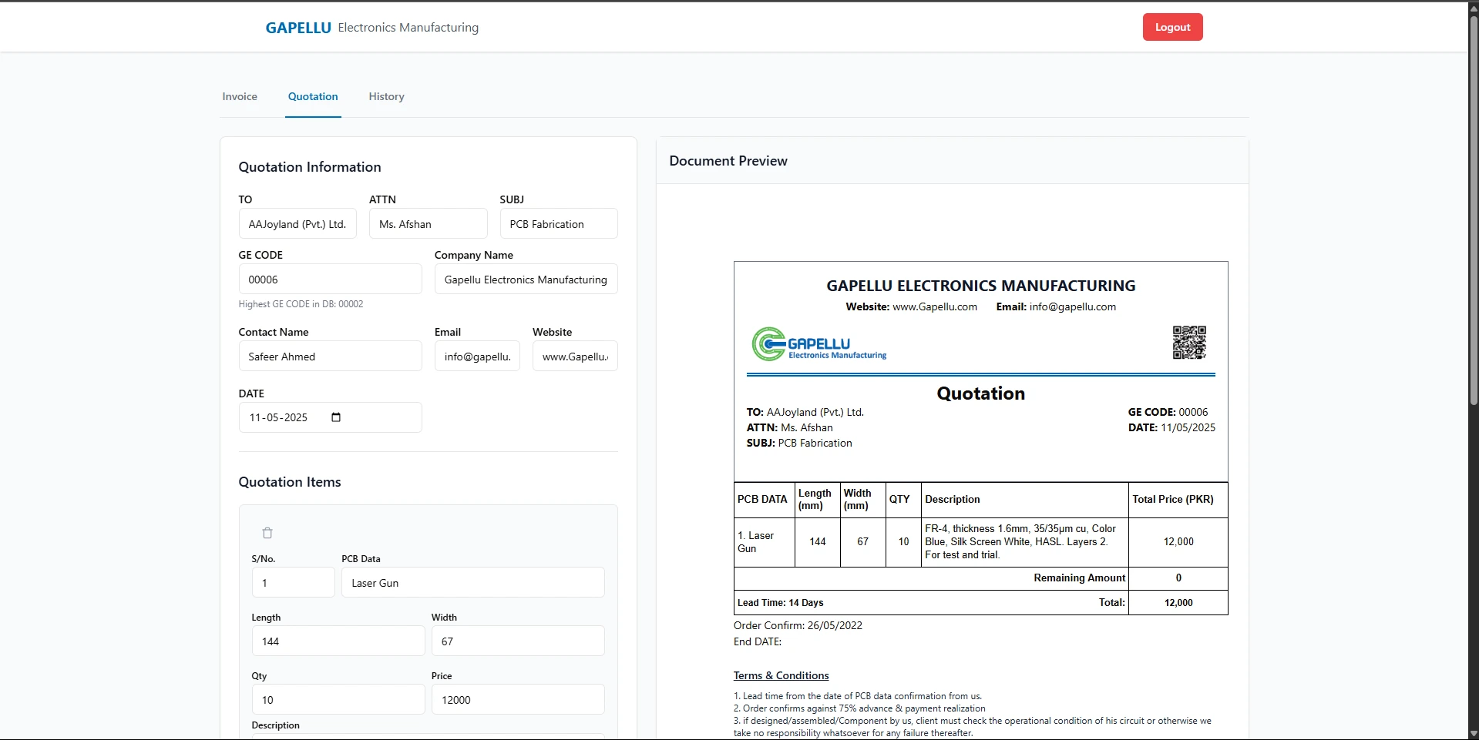The height and width of the screenshot is (740, 1479).
Task: Focus the Qty input field
Action: 338,700
